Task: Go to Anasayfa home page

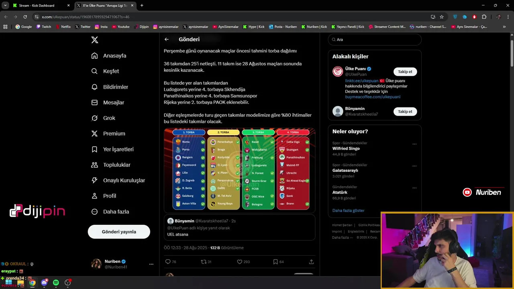Action: pos(109,56)
